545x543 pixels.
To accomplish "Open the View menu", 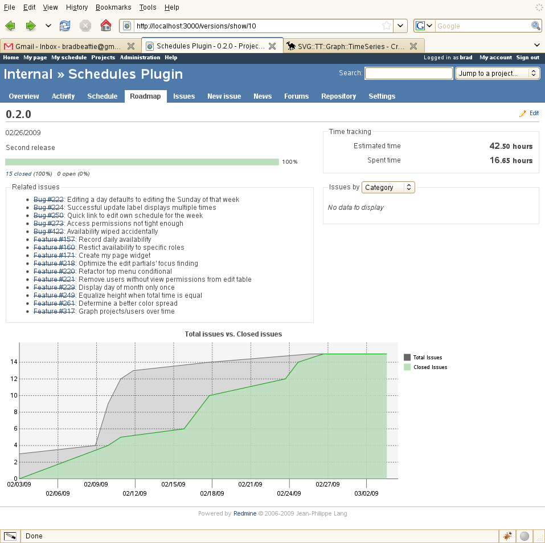I will coord(50,7).
